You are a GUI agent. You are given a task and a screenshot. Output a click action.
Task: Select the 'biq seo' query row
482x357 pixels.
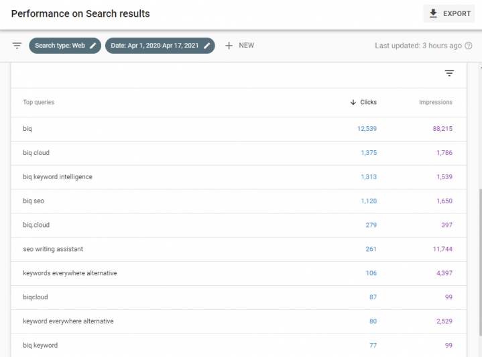(239, 201)
